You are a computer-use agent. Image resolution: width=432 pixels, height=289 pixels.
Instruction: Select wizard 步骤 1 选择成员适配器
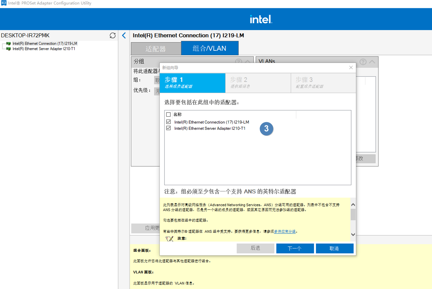click(x=192, y=83)
